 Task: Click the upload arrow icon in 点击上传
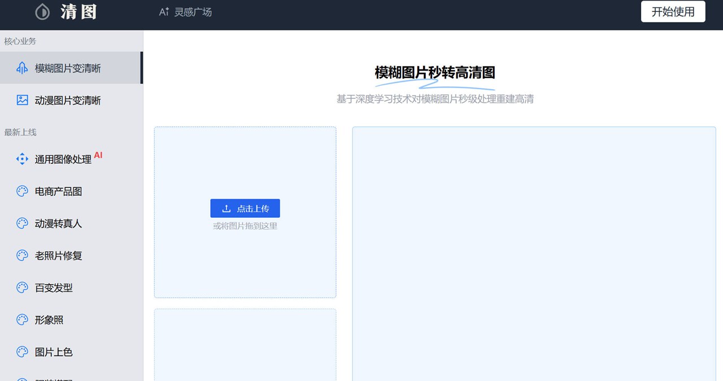point(227,208)
